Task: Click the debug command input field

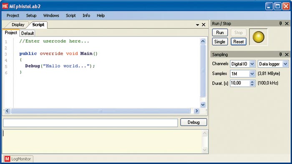Action: tap(91, 123)
